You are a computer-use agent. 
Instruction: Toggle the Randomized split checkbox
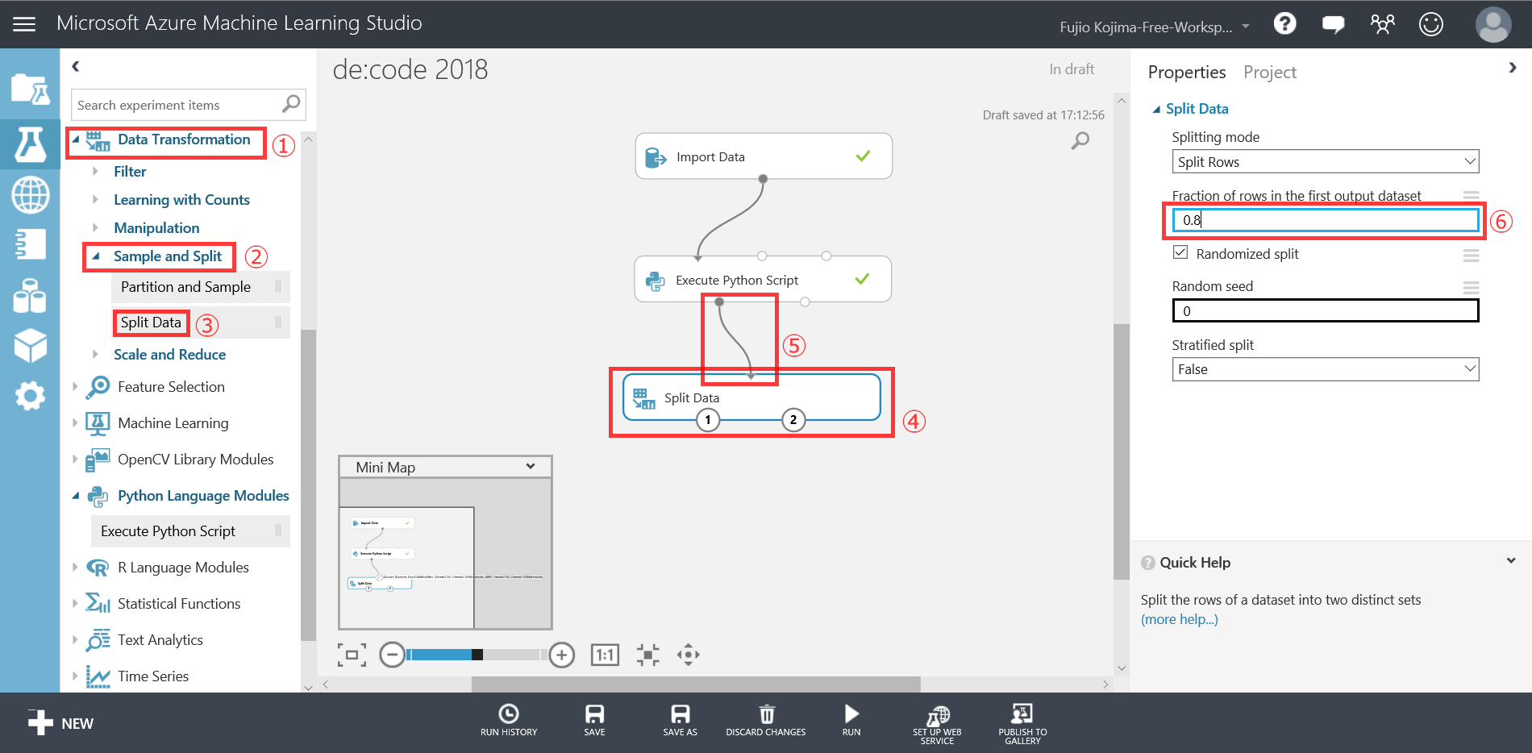click(x=1180, y=252)
